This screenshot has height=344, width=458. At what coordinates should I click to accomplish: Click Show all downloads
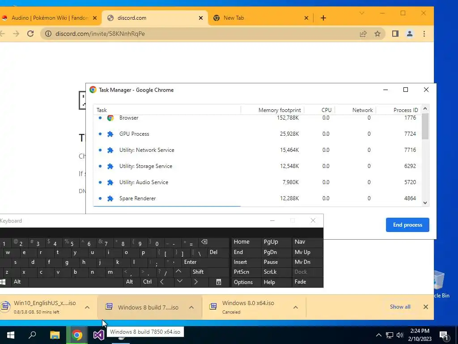pyautogui.click(x=400, y=307)
